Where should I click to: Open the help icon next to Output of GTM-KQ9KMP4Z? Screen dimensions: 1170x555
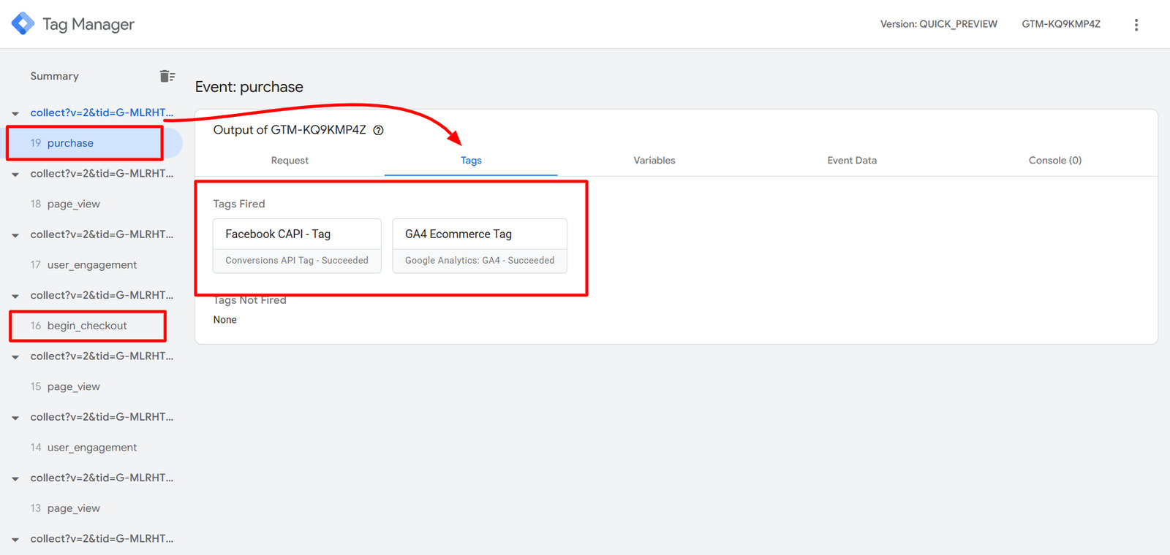click(378, 130)
